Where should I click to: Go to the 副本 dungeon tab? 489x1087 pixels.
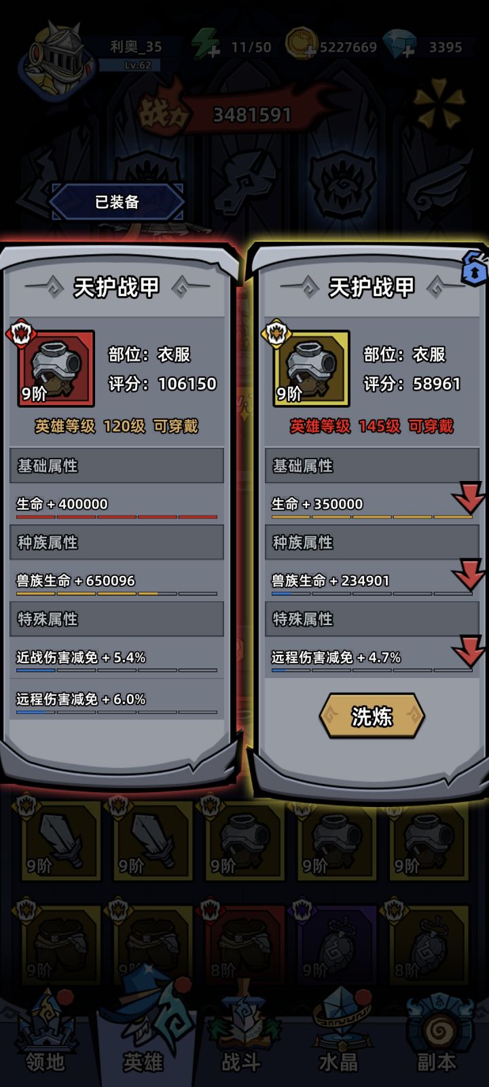tap(437, 1039)
